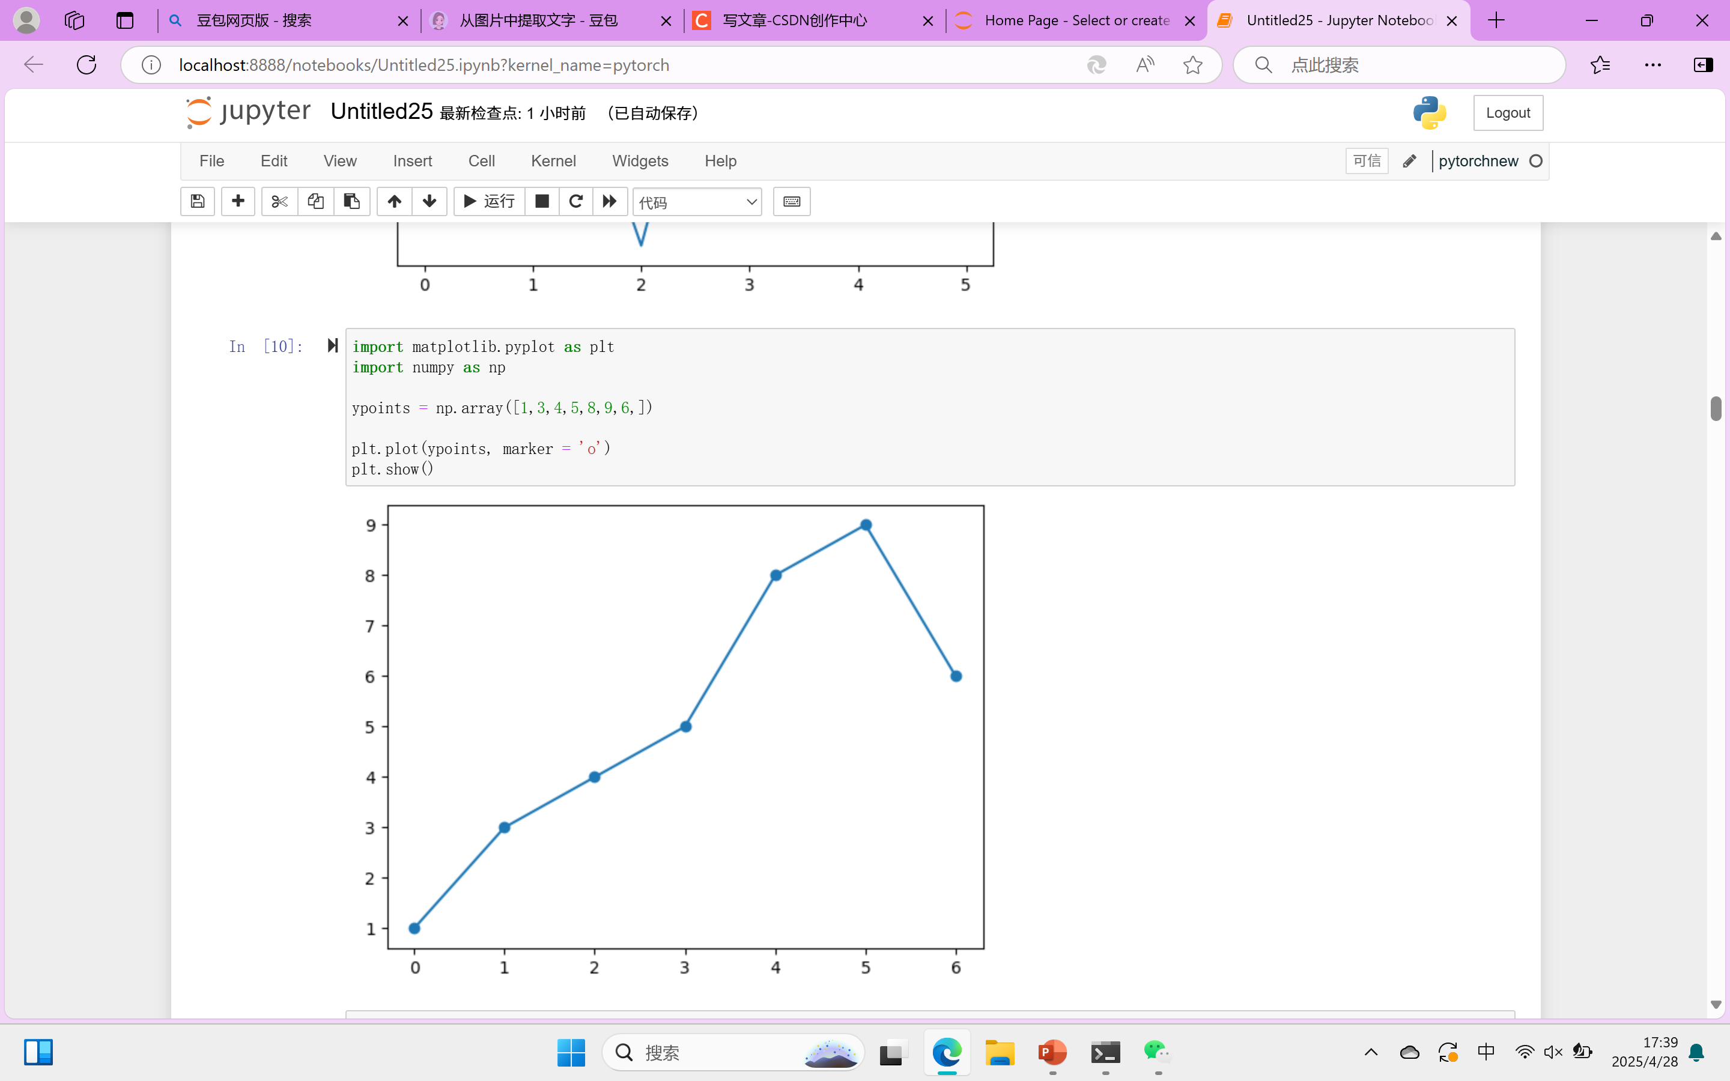Paste cells below icon

point(352,202)
